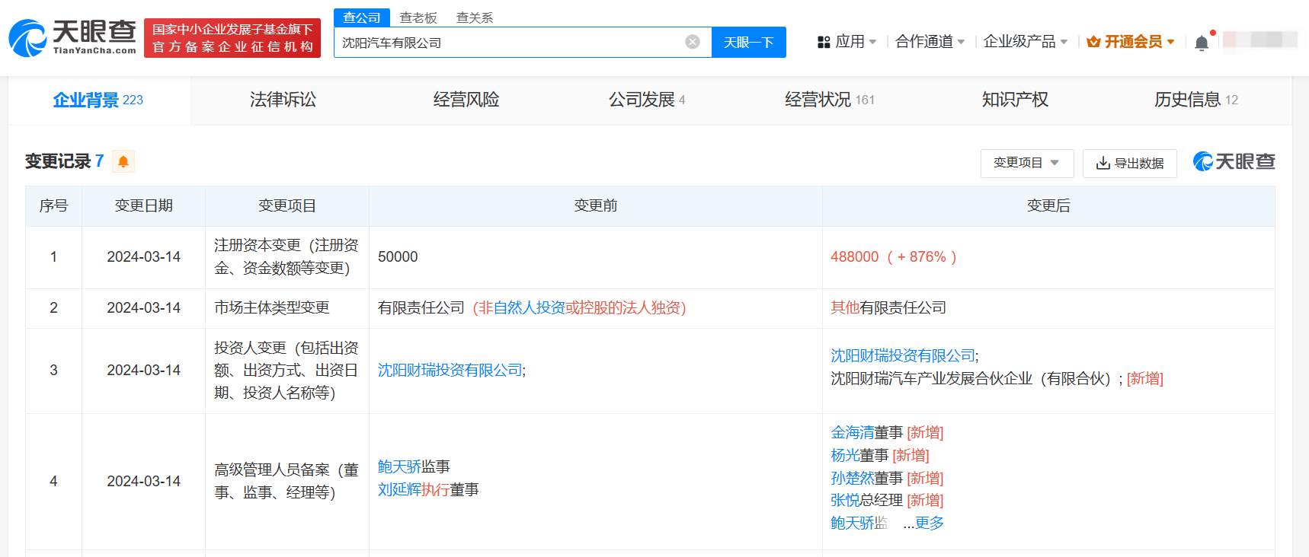1309x557 pixels.
Task: Open 金海清 director link
Action: coord(852,433)
